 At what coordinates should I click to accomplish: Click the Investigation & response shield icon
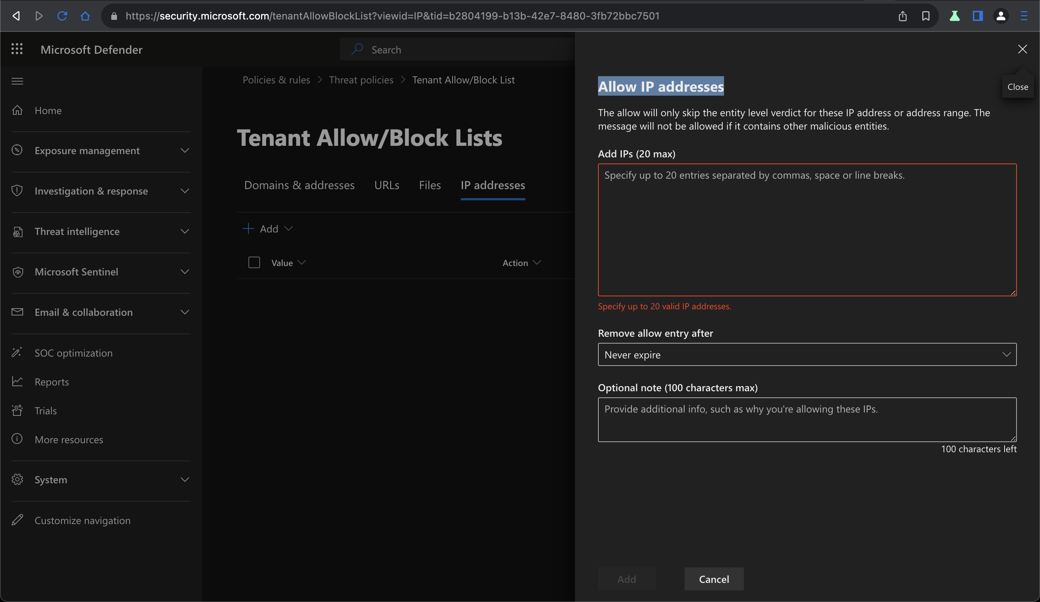click(x=17, y=191)
